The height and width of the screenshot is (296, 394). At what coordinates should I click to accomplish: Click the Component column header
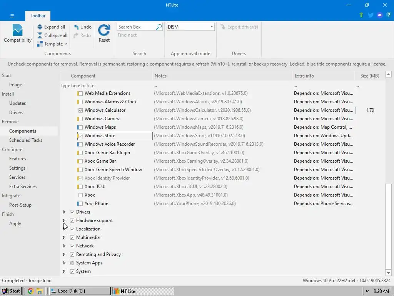(106, 76)
